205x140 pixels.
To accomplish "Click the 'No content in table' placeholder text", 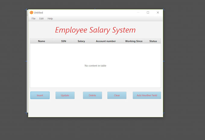I will point(95,66).
